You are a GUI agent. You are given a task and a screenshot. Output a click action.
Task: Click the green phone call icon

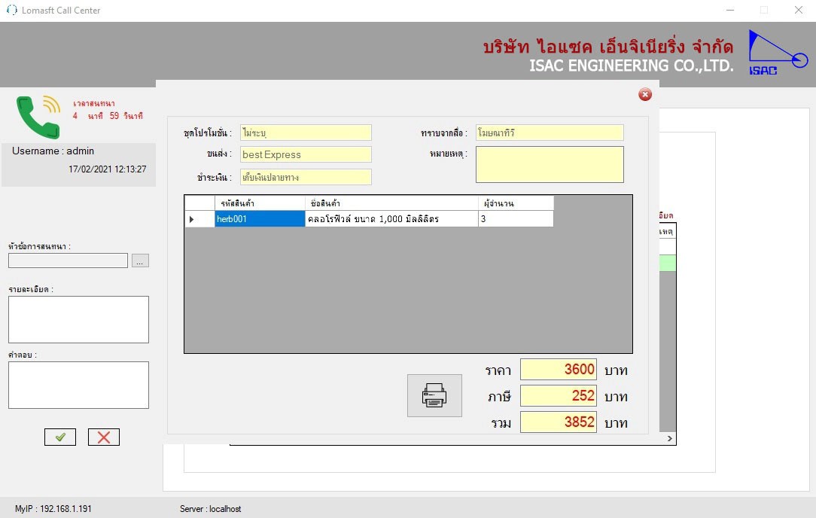(x=38, y=117)
